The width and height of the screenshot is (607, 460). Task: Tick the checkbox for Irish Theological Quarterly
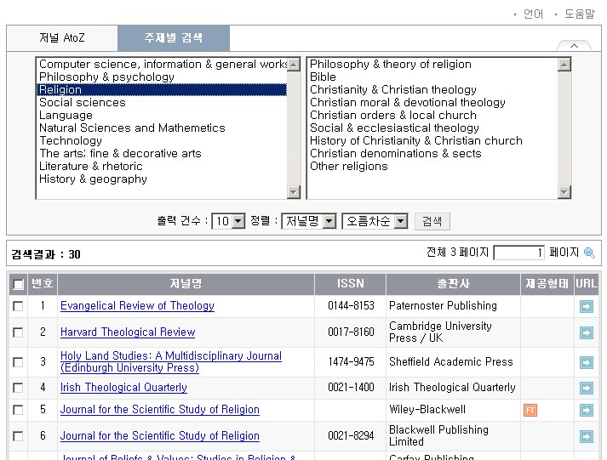18,388
